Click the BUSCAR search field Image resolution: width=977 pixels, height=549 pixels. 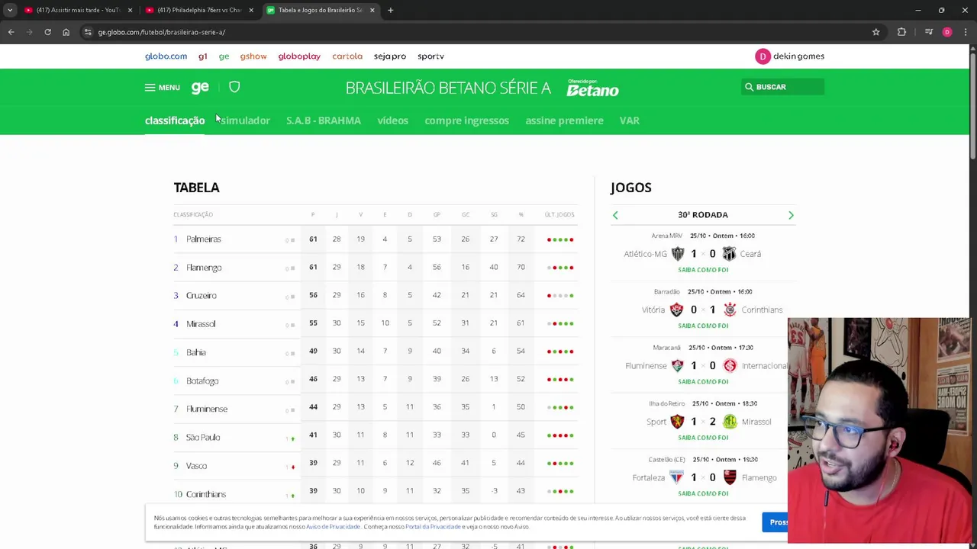pyautogui.click(x=782, y=87)
